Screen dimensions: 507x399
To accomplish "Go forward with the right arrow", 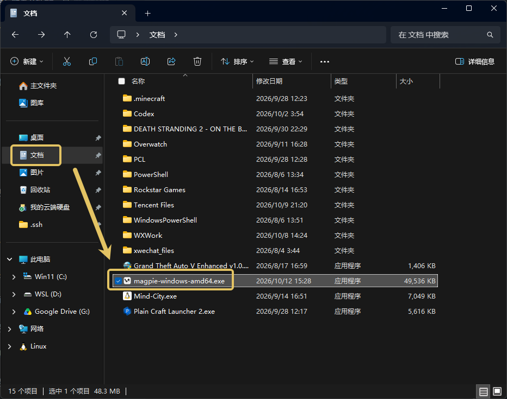I will [41, 35].
